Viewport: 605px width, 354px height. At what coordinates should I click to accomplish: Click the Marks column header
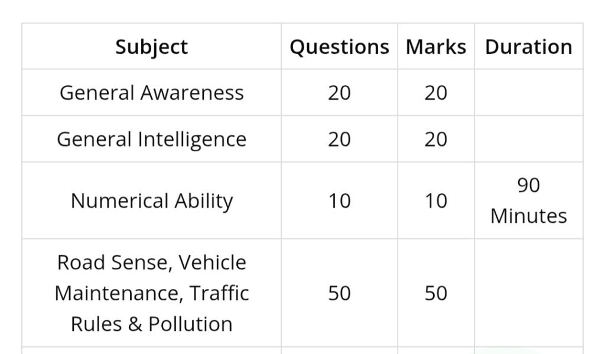[435, 47]
